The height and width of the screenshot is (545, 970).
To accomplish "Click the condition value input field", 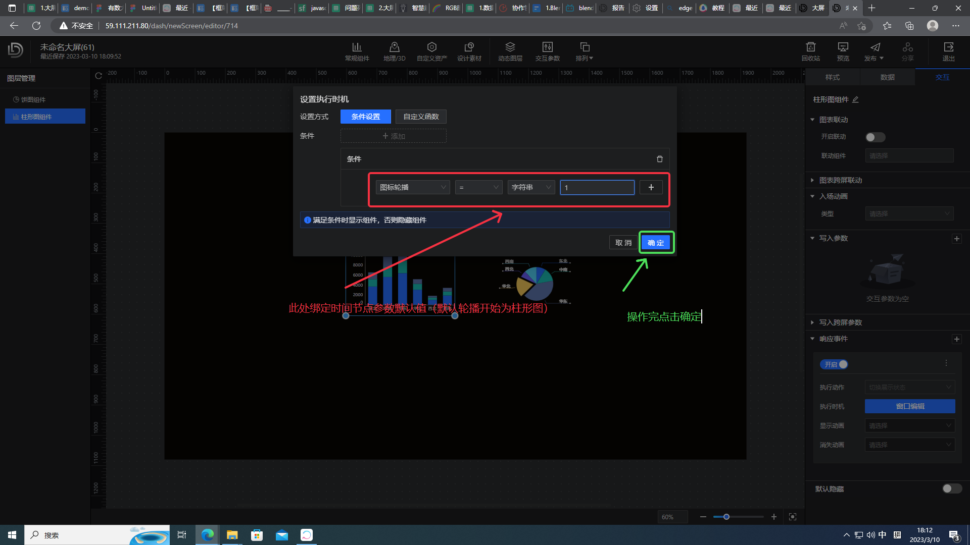I will point(597,187).
